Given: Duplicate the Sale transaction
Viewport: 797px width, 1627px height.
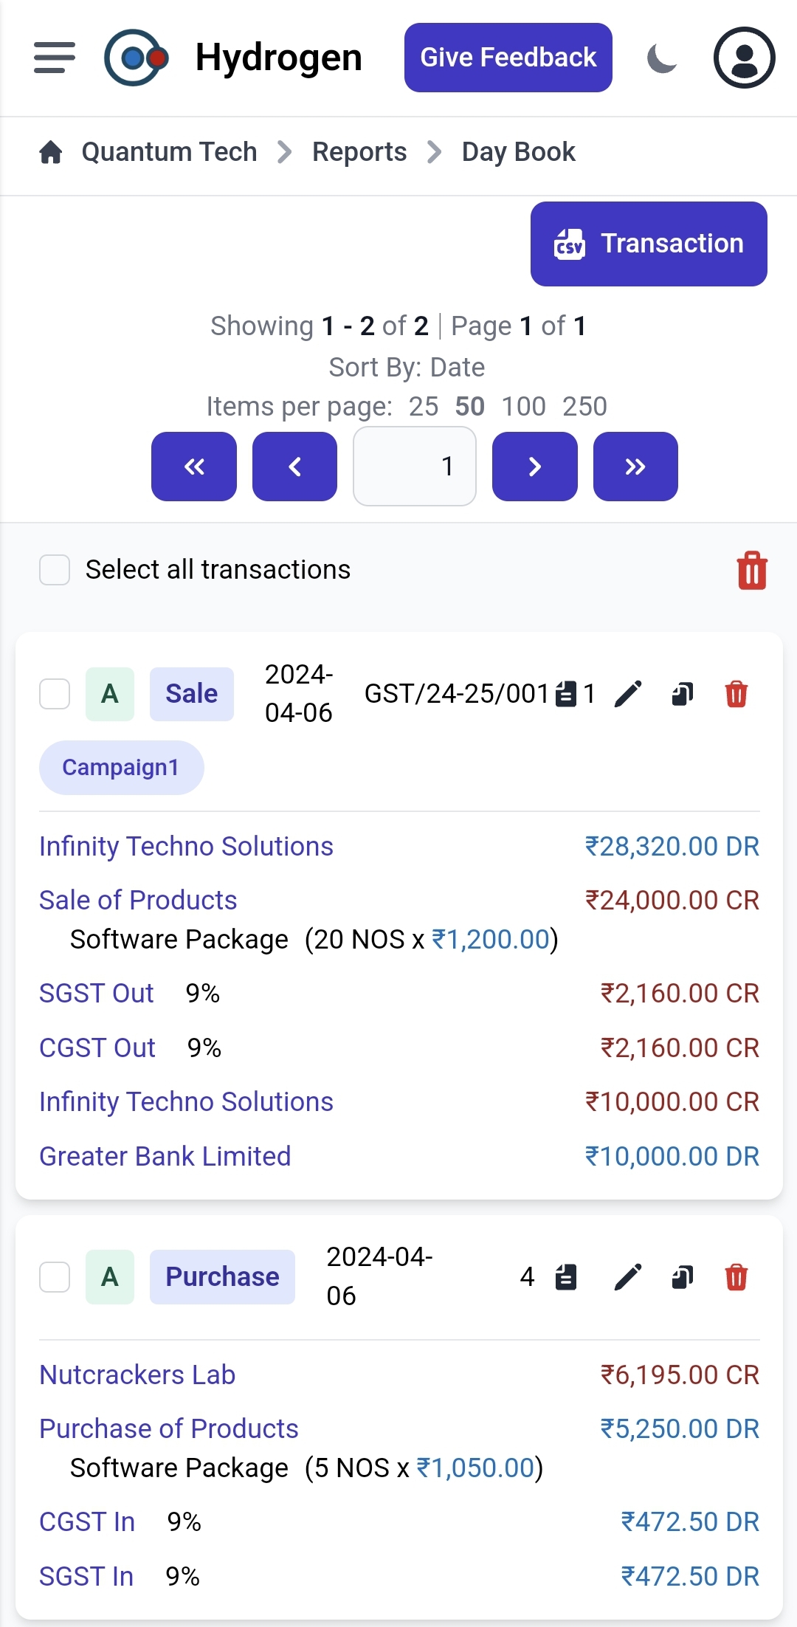Looking at the screenshot, I should (x=683, y=694).
